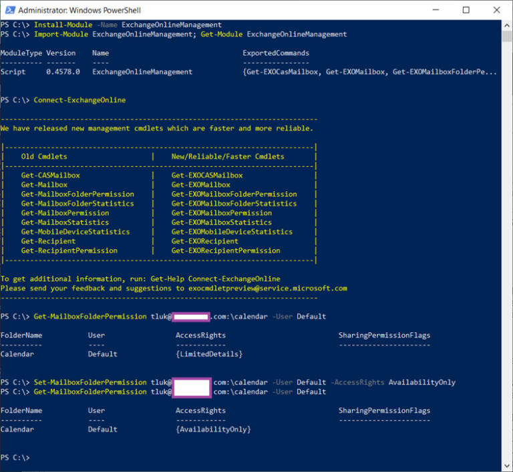
Task: Click 'Get-Mailbox' in old cmdlets
Action: (44, 185)
